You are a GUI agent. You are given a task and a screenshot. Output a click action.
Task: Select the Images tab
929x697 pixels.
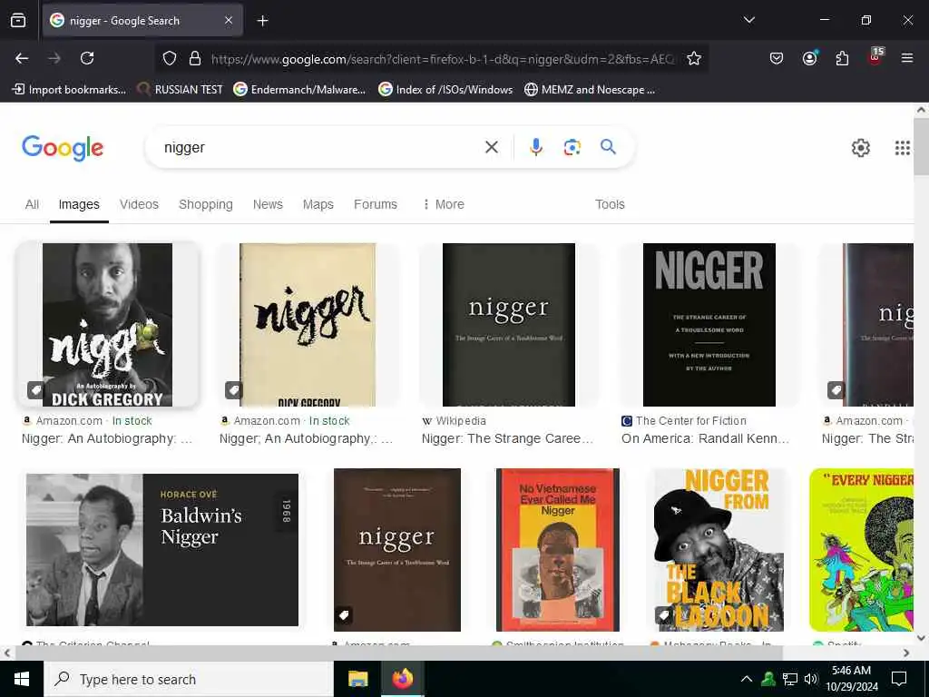pyautogui.click(x=79, y=204)
